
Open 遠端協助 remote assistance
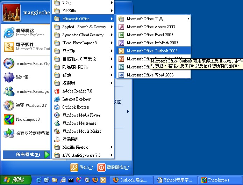[83, 139]
